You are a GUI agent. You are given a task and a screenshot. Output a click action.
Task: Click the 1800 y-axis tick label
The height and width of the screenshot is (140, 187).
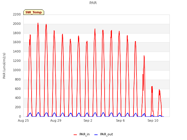(17, 33)
